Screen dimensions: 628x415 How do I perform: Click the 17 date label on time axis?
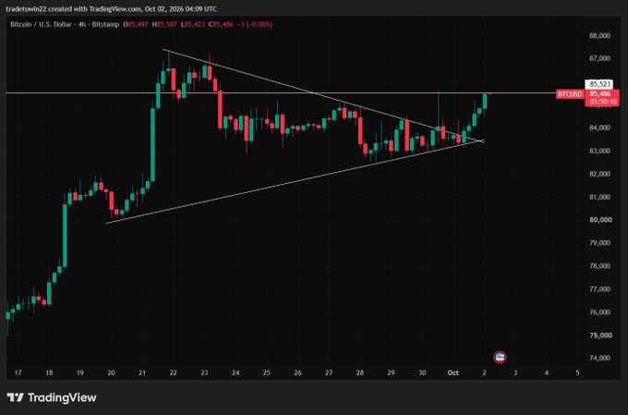pyautogui.click(x=18, y=372)
